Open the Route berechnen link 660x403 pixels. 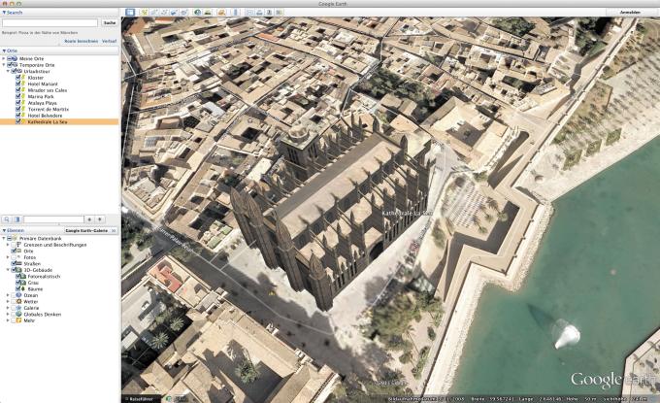[x=82, y=41]
